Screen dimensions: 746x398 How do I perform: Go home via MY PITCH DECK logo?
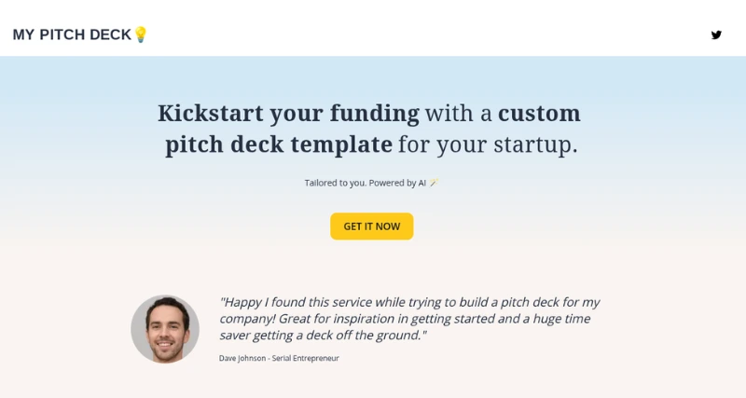(x=73, y=34)
